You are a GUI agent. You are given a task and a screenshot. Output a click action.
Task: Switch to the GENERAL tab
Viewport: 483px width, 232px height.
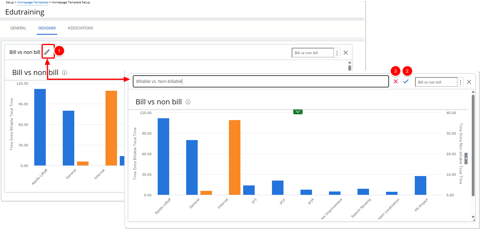18,28
